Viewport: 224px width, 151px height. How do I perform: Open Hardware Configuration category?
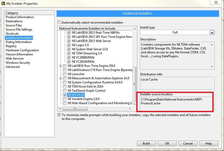pos(22,50)
